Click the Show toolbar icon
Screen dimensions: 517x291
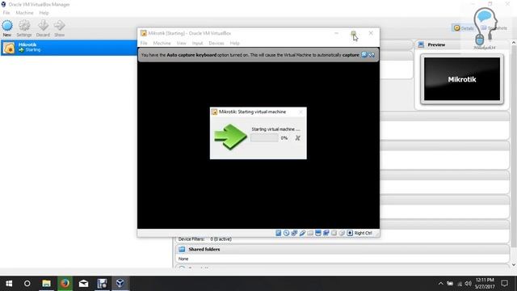(59, 28)
